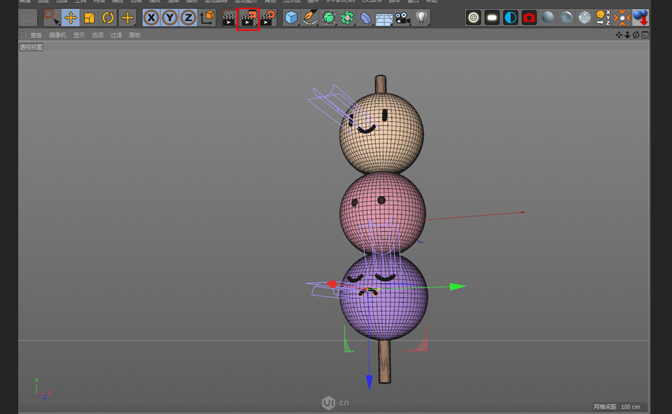Click Render to Picture Viewer icon

[x=248, y=18]
